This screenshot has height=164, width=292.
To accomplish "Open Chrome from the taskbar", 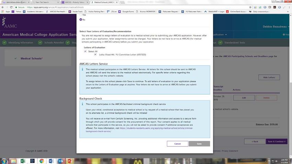I will click(x=42, y=161).
